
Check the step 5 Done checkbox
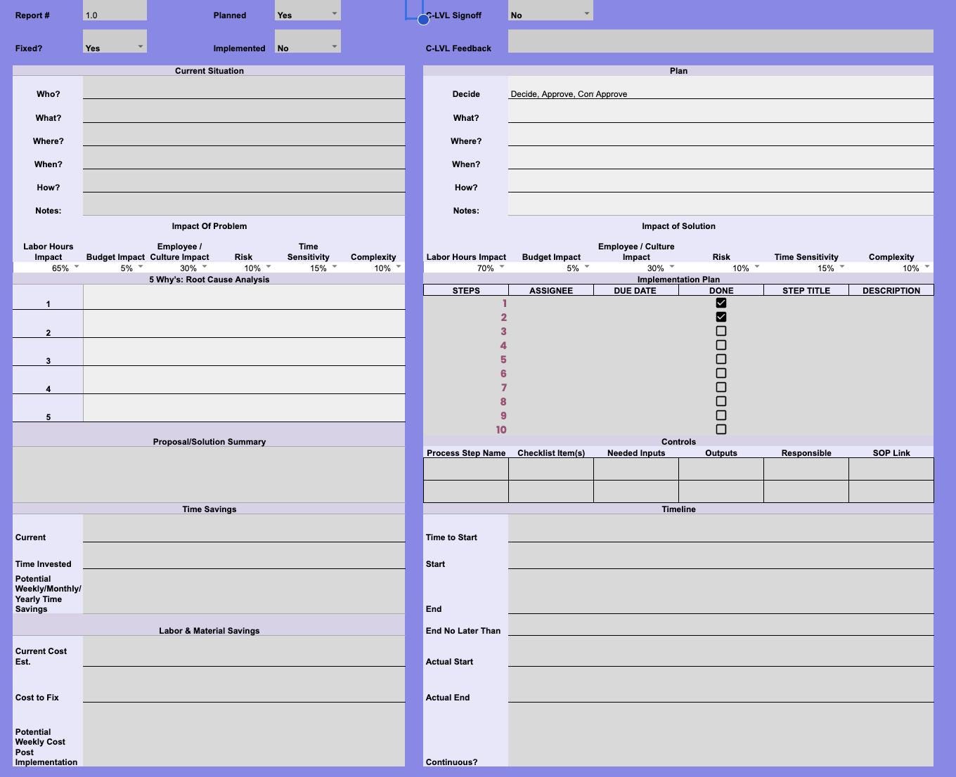pyautogui.click(x=721, y=359)
